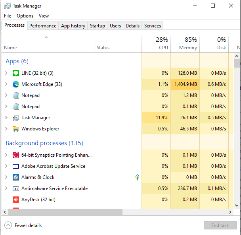Screen dimensions: 241x235
Task: Click Windows Explorer memory value 46.5 MB
Action: 189,129
